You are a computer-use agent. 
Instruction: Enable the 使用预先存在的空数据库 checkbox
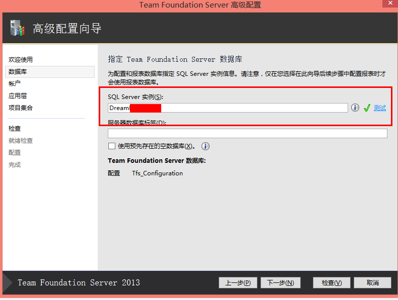(x=112, y=146)
